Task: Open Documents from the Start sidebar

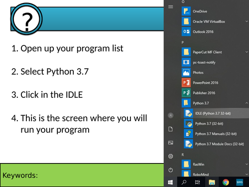Action: click(x=171, y=129)
